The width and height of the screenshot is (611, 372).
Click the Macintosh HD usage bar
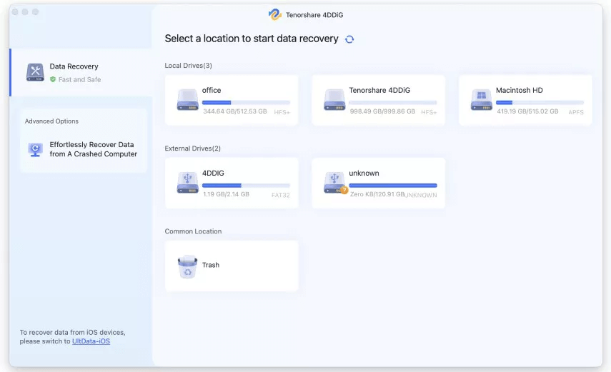point(540,102)
